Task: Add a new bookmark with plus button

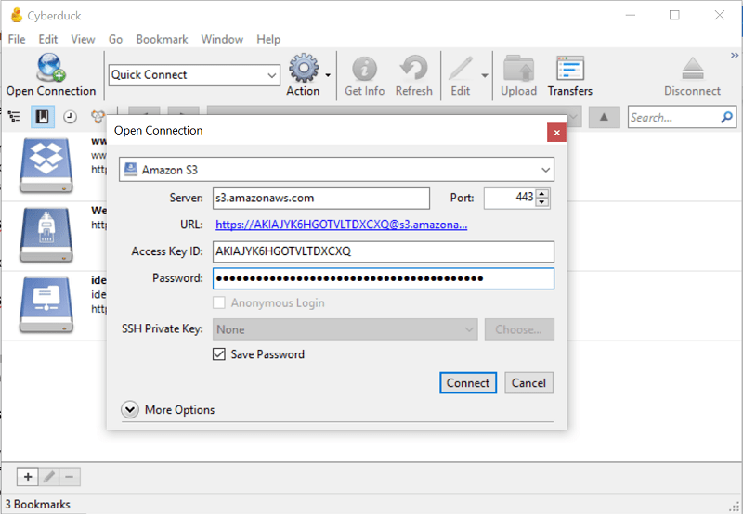Action: (x=28, y=477)
